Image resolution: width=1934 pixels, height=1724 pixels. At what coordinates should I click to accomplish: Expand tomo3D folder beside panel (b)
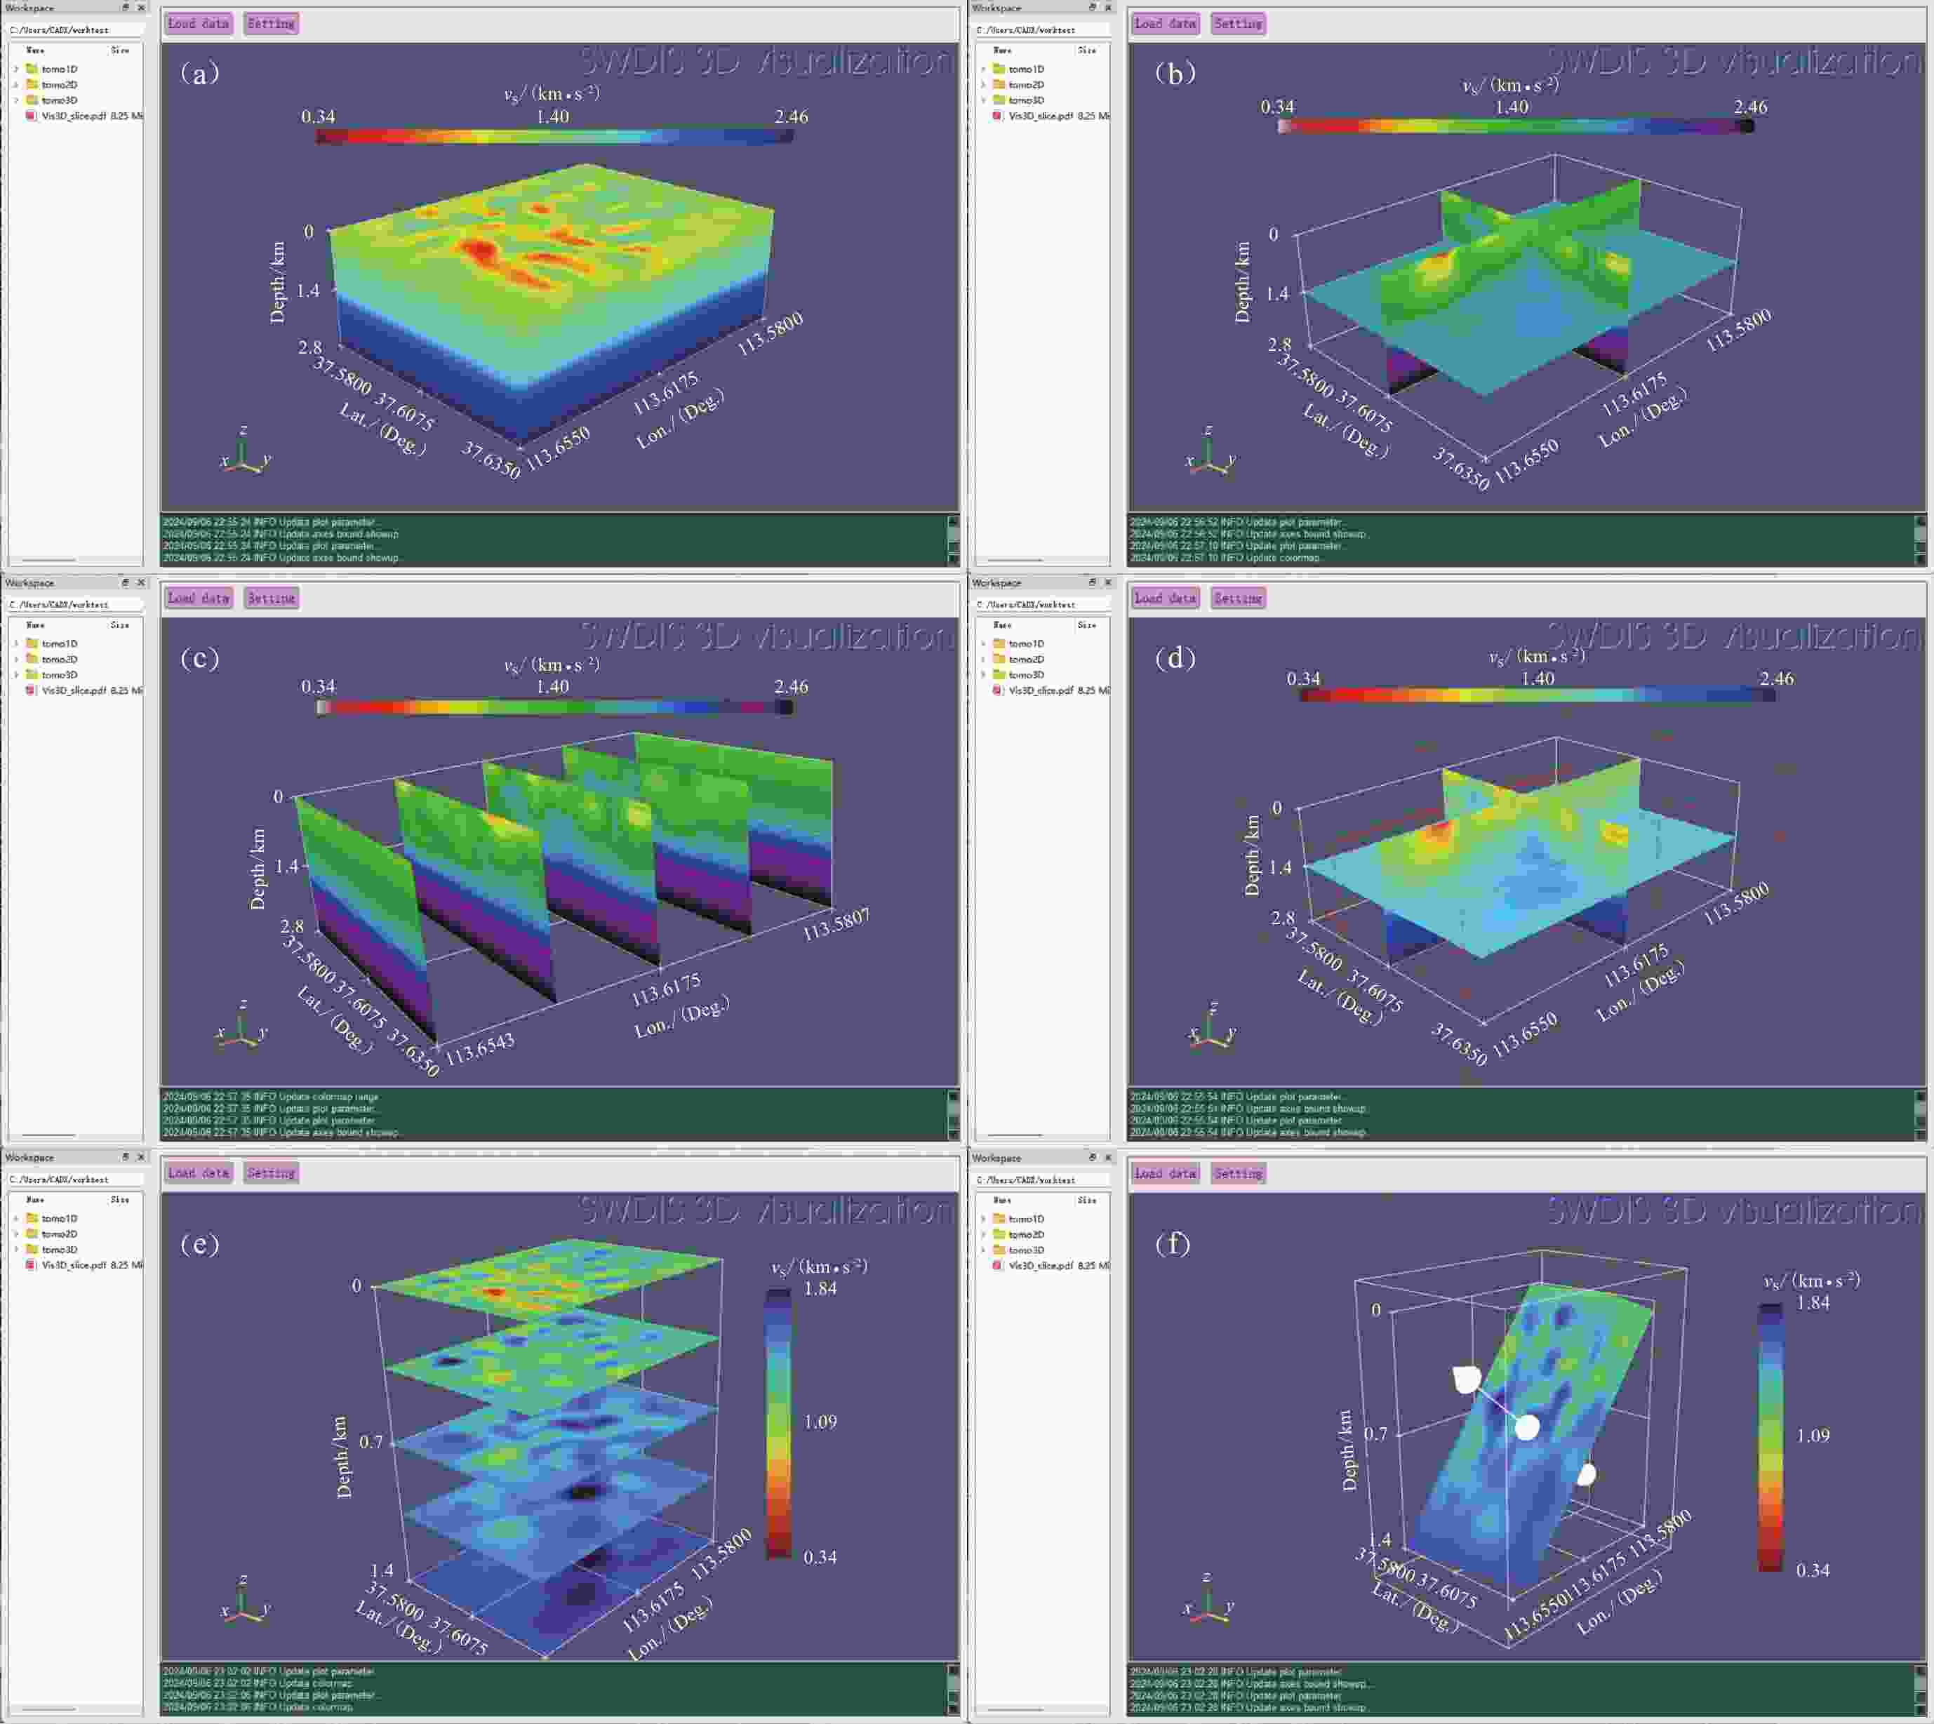(983, 100)
